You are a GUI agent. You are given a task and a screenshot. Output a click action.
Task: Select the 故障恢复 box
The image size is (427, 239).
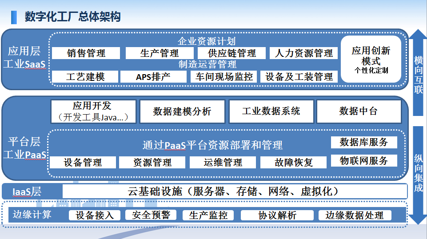pyautogui.click(x=293, y=163)
